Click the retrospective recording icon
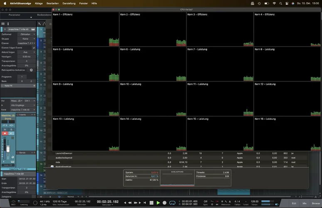 pyautogui.click(x=31, y=70)
